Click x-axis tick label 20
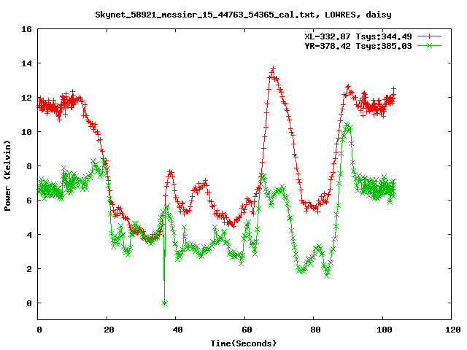Viewport: 467px width, 350px height. click(x=109, y=330)
